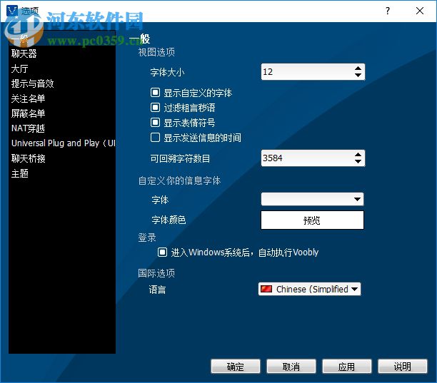Select NAT穿越 in the sidebar

tap(62, 128)
